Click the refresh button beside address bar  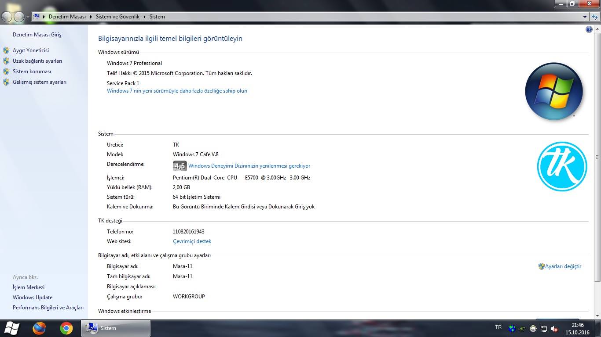pyautogui.click(x=594, y=17)
